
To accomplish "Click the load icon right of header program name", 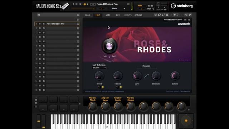I will pyautogui.click(x=128, y=4).
